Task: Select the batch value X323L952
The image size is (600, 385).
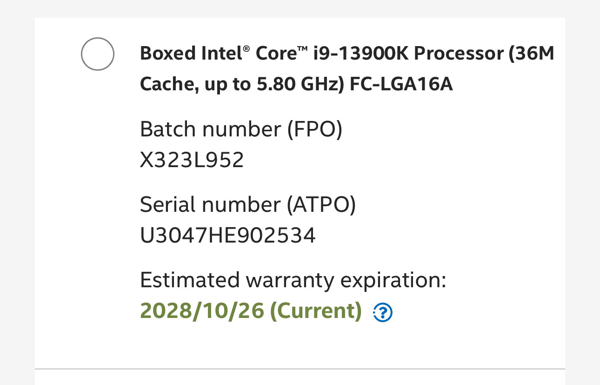Action: [192, 160]
